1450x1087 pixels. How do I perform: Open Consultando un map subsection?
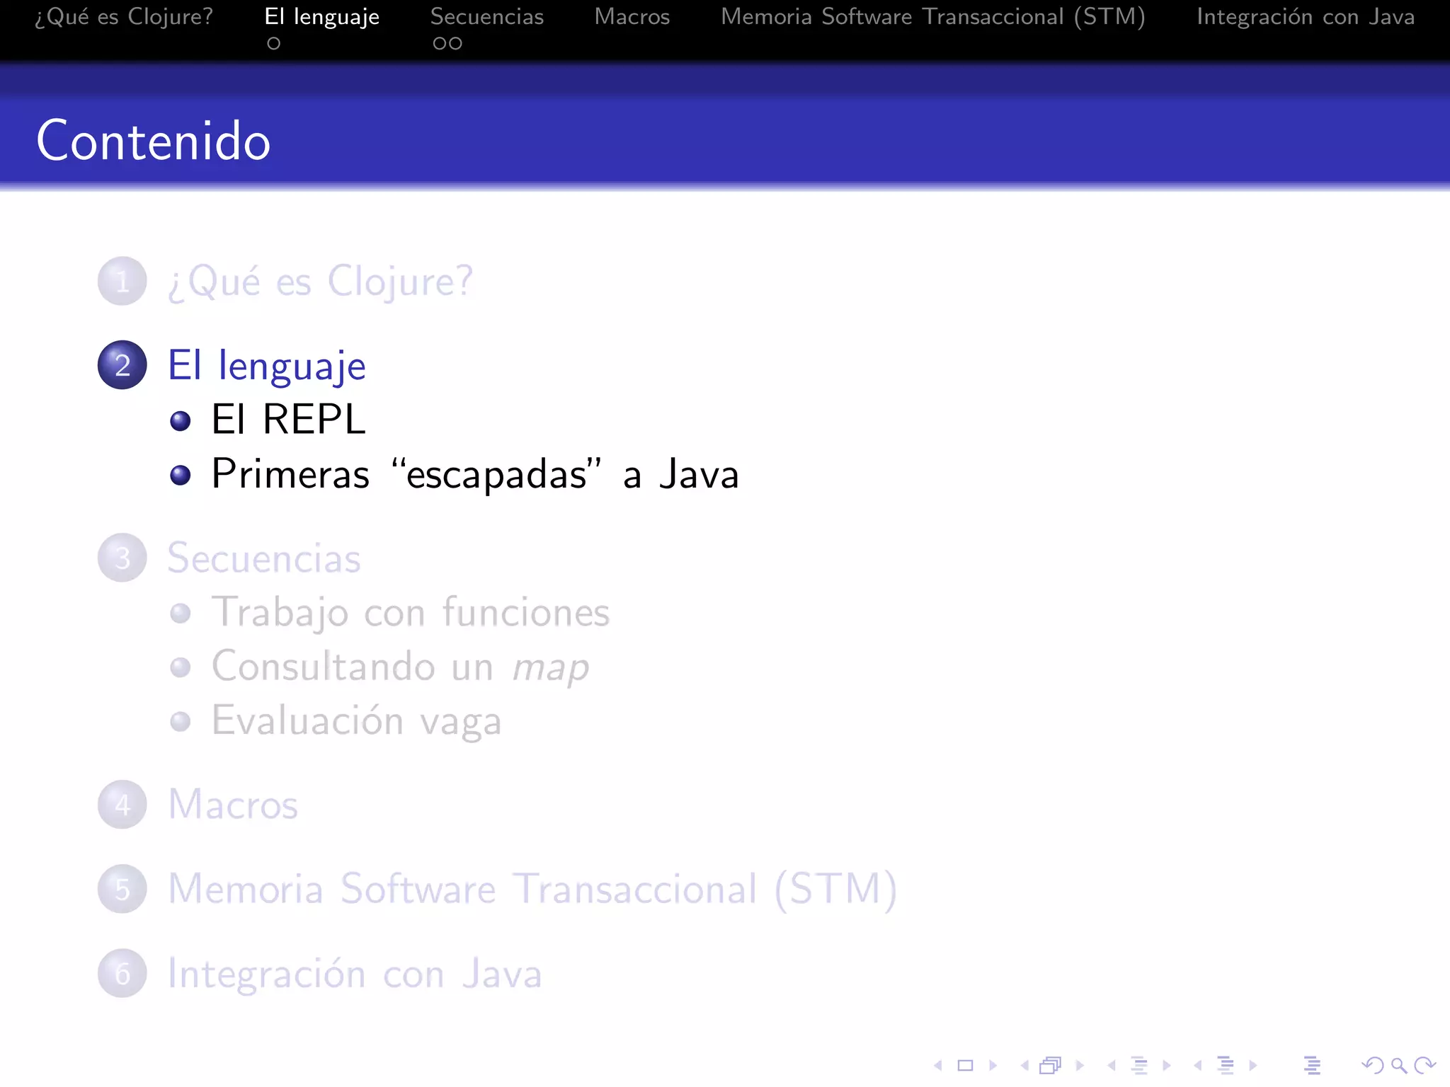pyautogui.click(x=400, y=667)
